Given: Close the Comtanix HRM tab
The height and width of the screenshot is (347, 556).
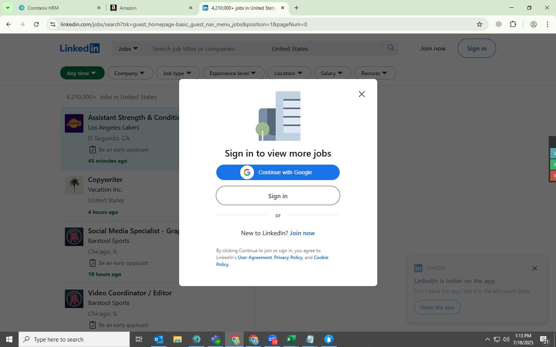Looking at the screenshot, I should click(x=99, y=8).
